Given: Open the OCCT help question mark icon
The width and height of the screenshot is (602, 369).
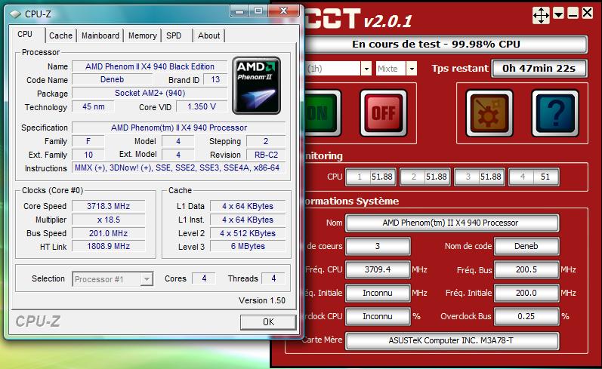Looking at the screenshot, I should pos(554,113).
